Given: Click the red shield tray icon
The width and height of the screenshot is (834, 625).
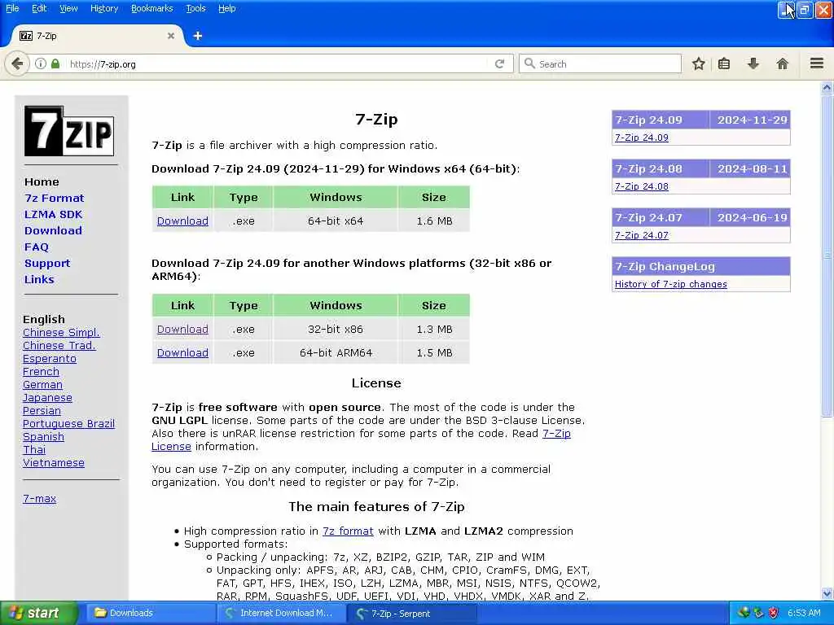Looking at the screenshot, I should (774, 613).
